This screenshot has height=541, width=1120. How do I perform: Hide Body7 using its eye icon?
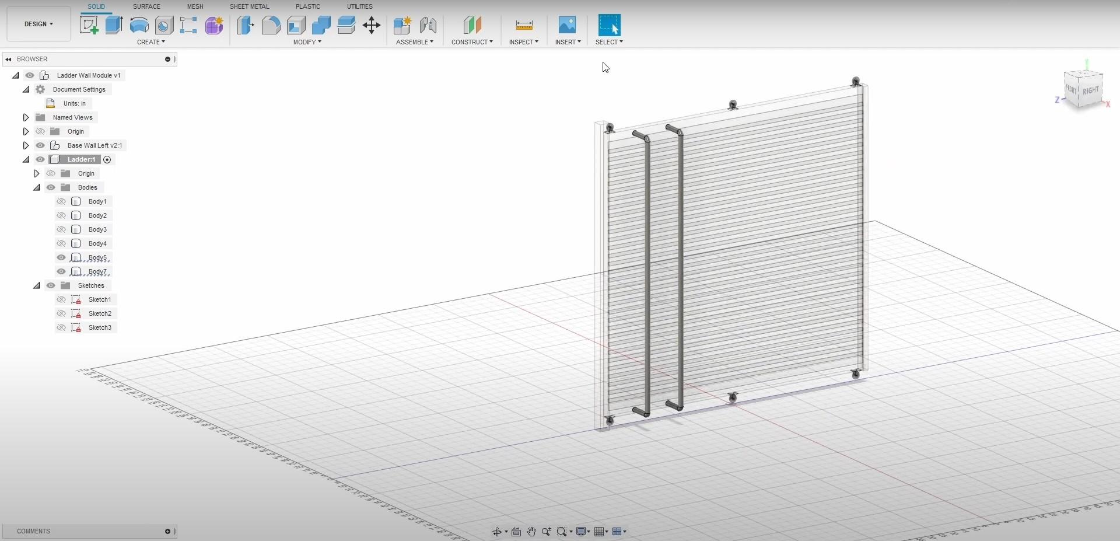61,271
